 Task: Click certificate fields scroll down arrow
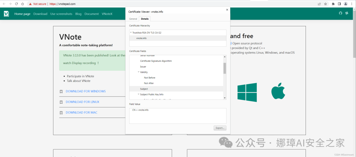[225, 98]
